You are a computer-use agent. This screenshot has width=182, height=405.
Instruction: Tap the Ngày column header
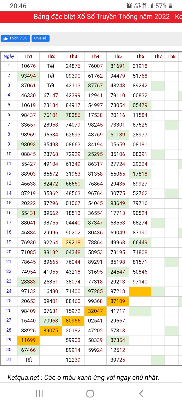tap(9, 56)
